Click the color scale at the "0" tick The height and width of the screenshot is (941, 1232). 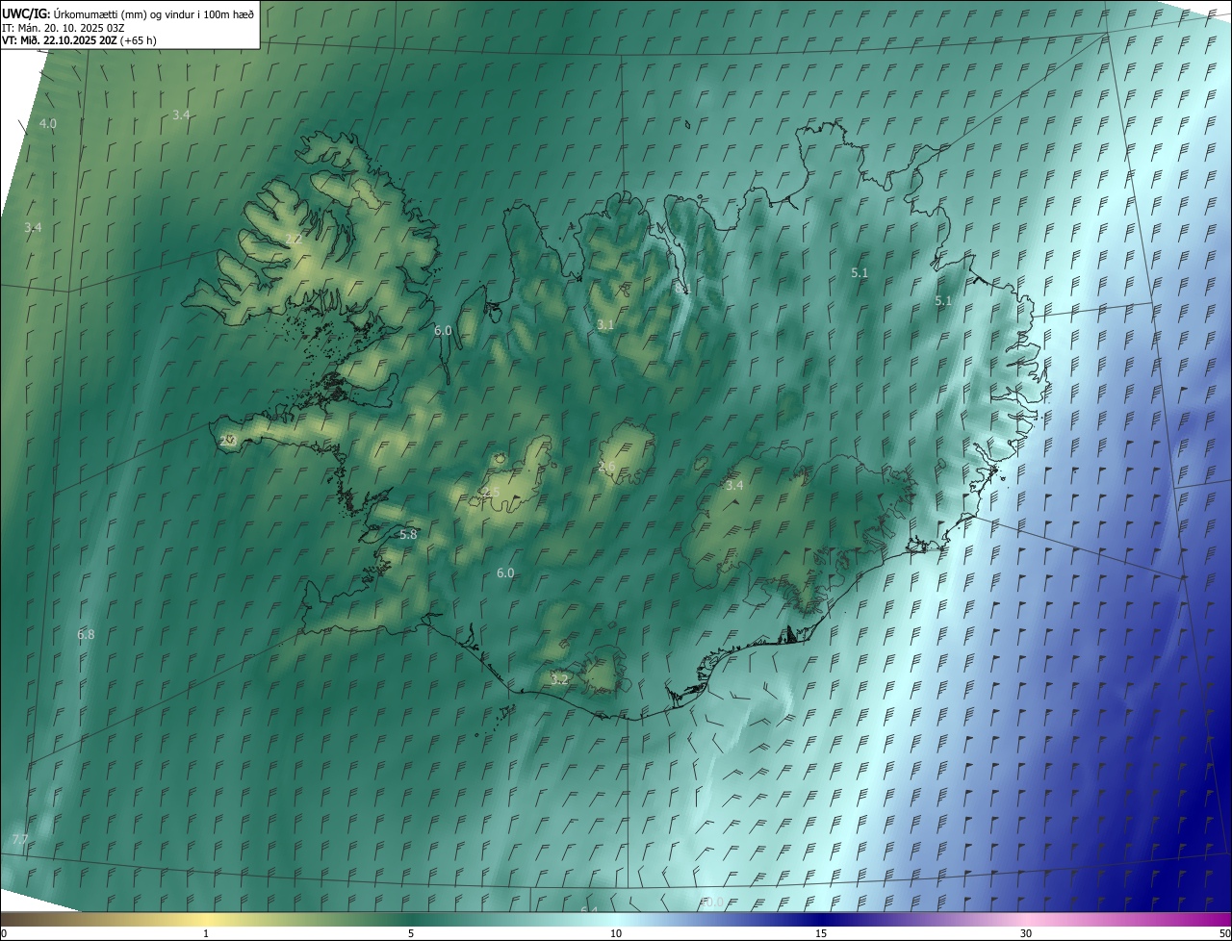(x=4, y=933)
